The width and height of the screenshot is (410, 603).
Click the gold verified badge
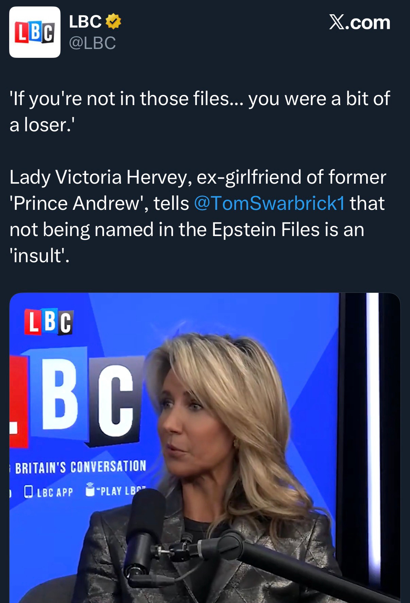tap(113, 22)
